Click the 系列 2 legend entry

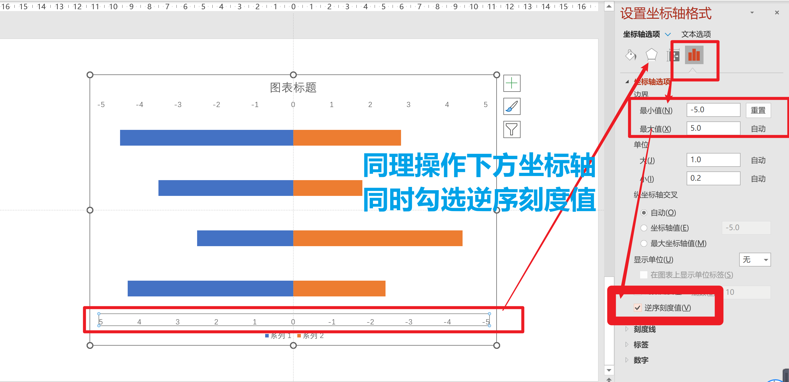pos(311,336)
